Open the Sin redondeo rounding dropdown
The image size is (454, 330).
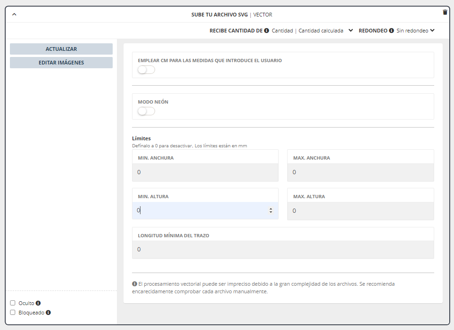click(x=432, y=31)
